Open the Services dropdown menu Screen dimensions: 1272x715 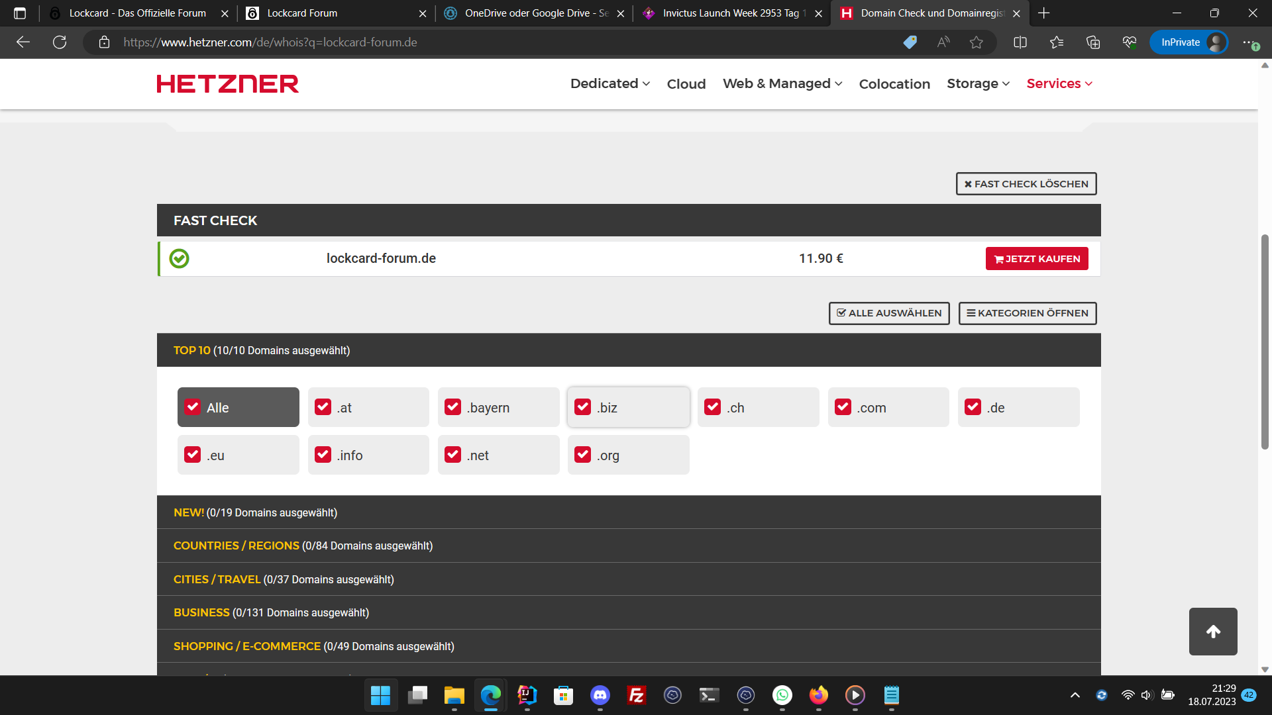click(1059, 83)
